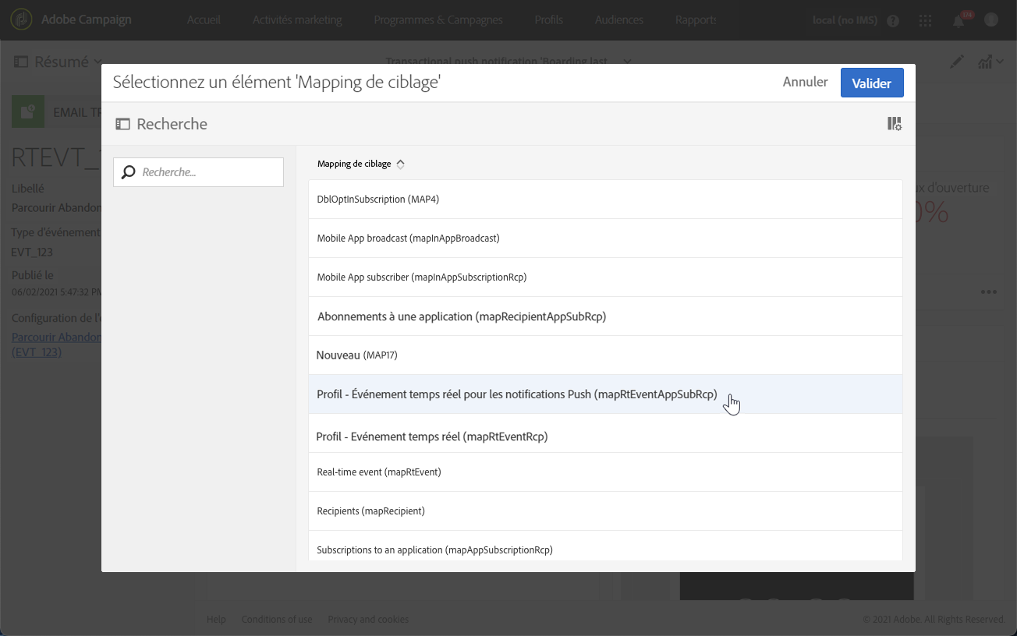Open the help question mark icon
The image size is (1017, 636).
pos(893,21)
